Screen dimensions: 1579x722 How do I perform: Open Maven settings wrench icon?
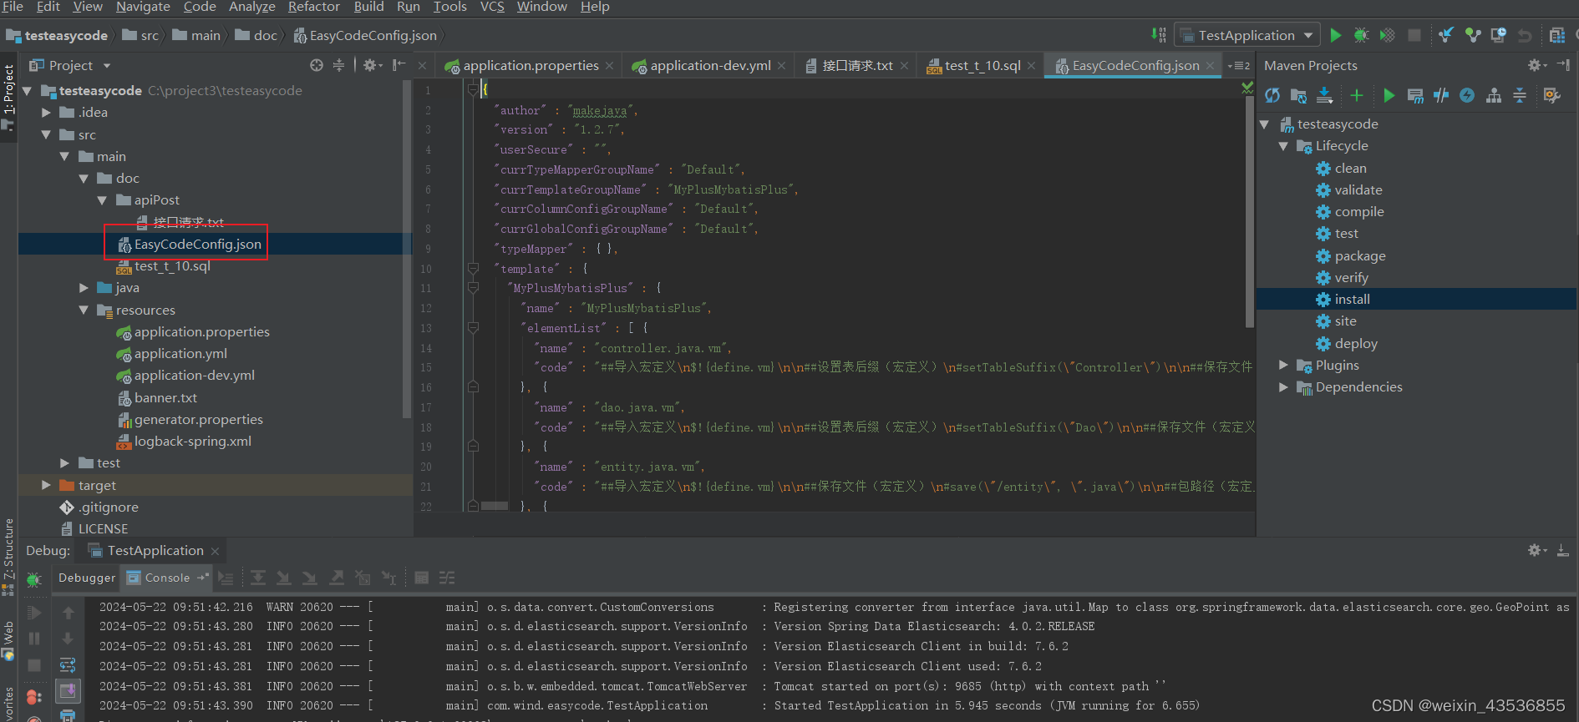[1551, 95]
